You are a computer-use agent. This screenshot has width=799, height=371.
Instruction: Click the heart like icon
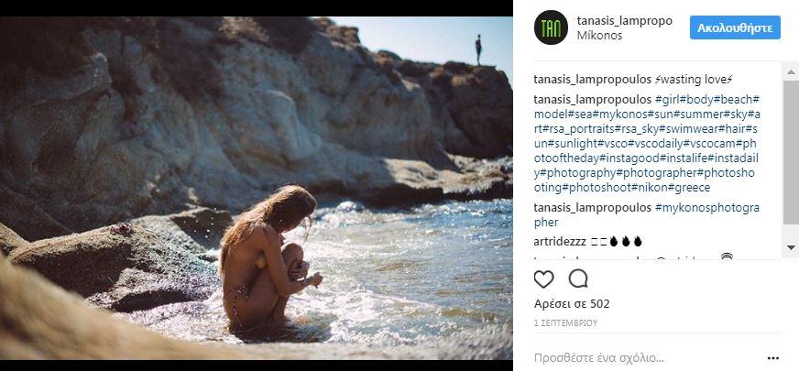543,278
